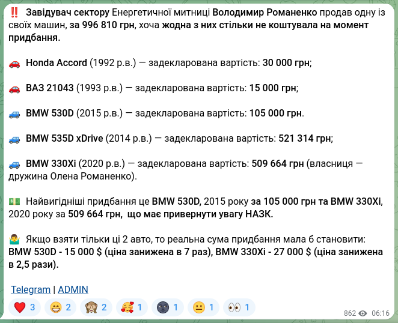This screenshot has height=323, width=398.
Task: Click the views eye icon near 862
Action: click(363, 313)
